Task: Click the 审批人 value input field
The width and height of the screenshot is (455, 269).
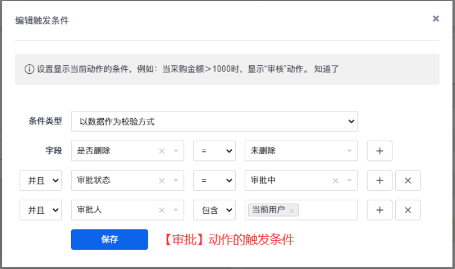Action: coord(328,210)
